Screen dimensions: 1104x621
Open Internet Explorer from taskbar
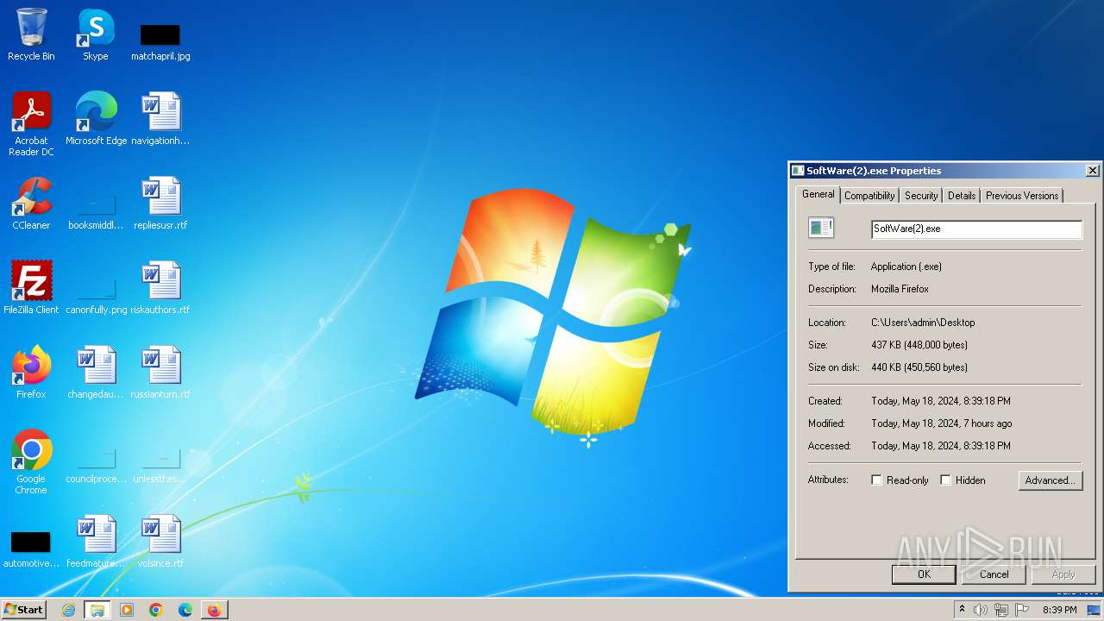[68, 610]
